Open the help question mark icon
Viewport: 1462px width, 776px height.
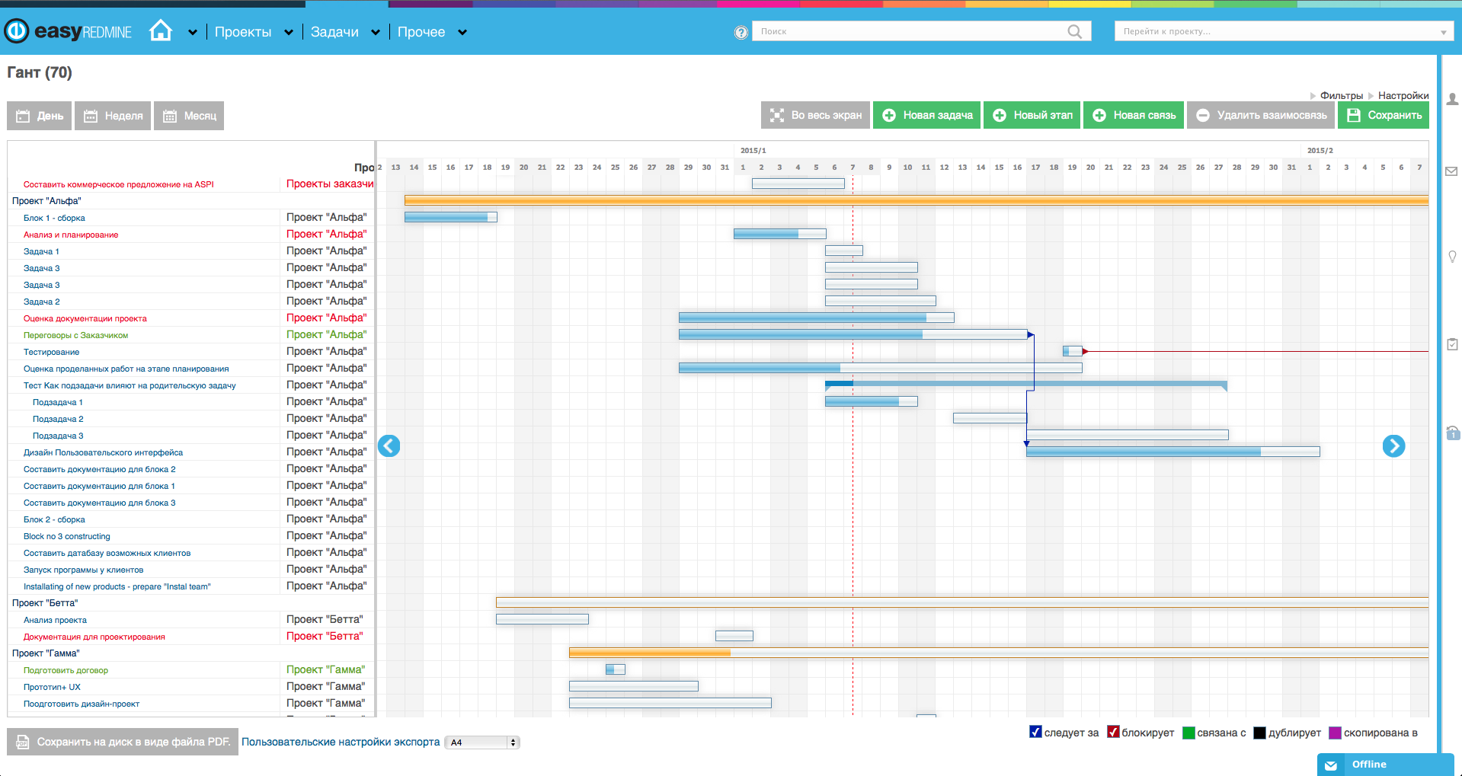[x=741, y=32]
